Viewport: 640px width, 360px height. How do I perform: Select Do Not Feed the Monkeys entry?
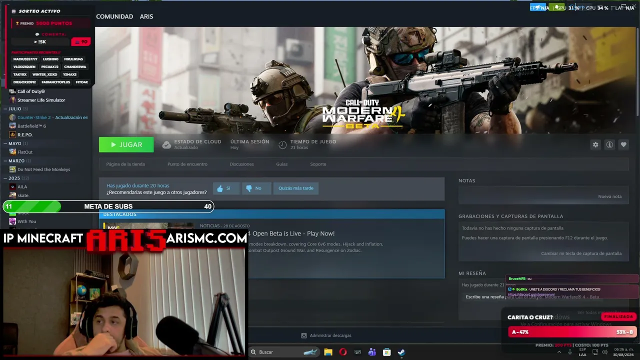(x=44, y=169)
